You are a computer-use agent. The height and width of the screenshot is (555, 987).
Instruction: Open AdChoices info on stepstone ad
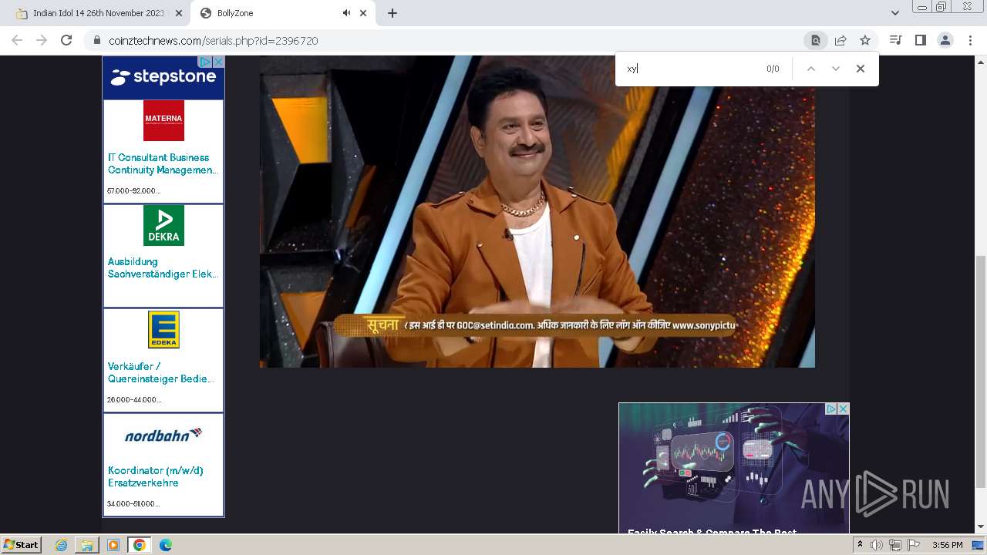click(205, 62)
